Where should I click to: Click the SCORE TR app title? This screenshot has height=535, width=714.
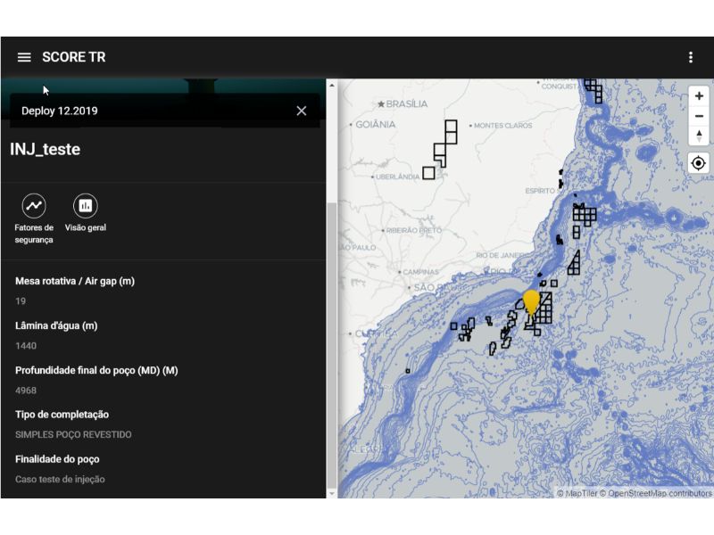point(73,57)
